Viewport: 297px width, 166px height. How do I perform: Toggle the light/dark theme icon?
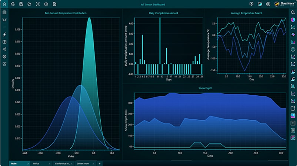[x=260, y=4]
